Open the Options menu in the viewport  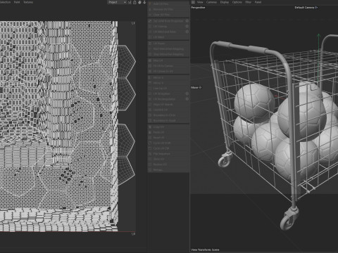tap(237, 2)
